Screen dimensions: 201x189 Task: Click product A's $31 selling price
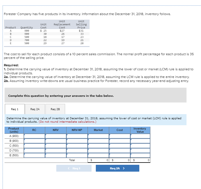pyautogui.click(x=81, y=31)
